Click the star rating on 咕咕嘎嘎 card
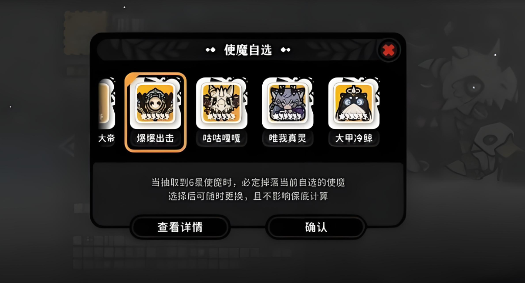This screenshot has width=525, height=283. click(x=221, y=116)
